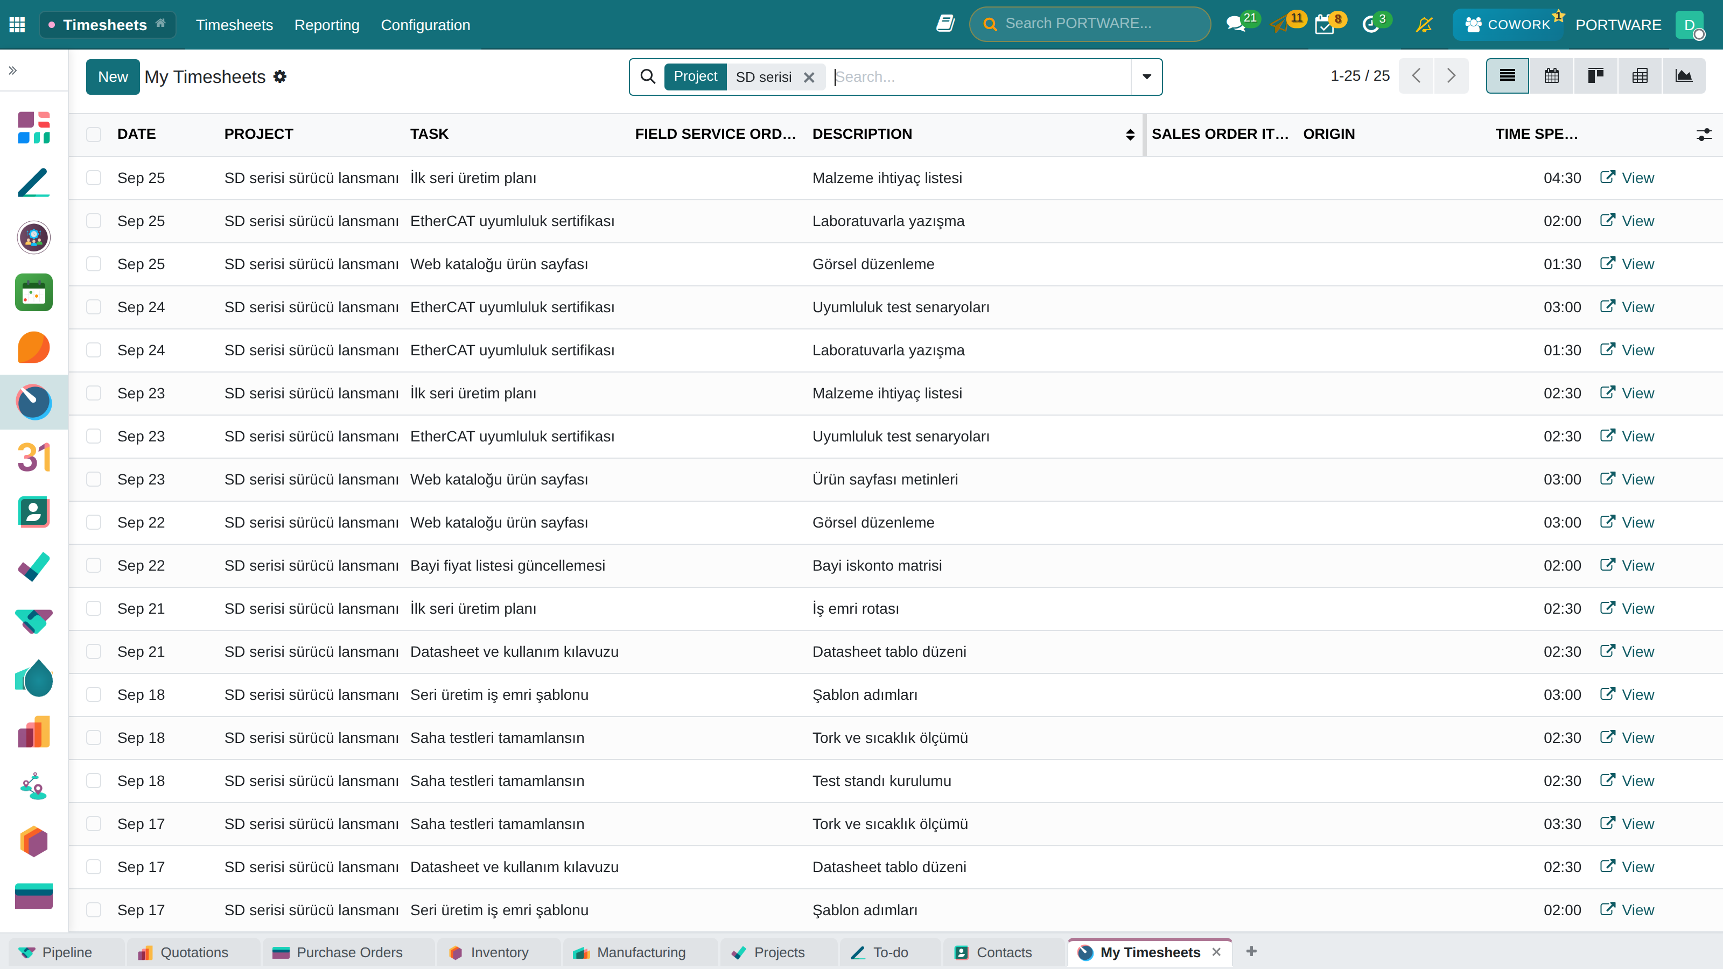Viewport: 1723px width, 969px height.
Task: Open the Calendar app with 31 icon
Action: click(33, 457)
